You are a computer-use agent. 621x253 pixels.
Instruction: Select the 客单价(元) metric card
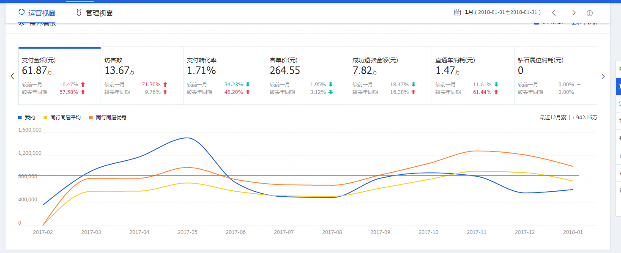[307, 76]
